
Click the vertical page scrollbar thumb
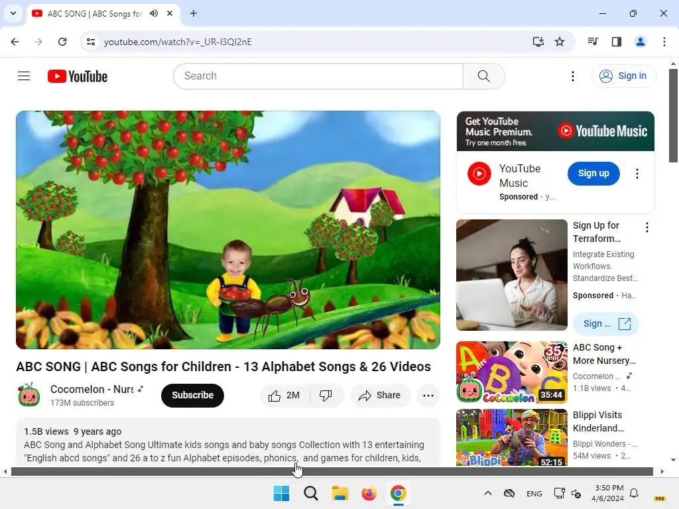673,115
